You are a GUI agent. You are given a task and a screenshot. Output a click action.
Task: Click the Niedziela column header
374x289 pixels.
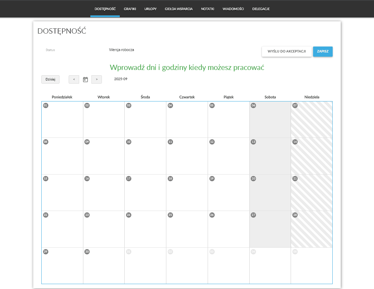[x=312, y=97]
